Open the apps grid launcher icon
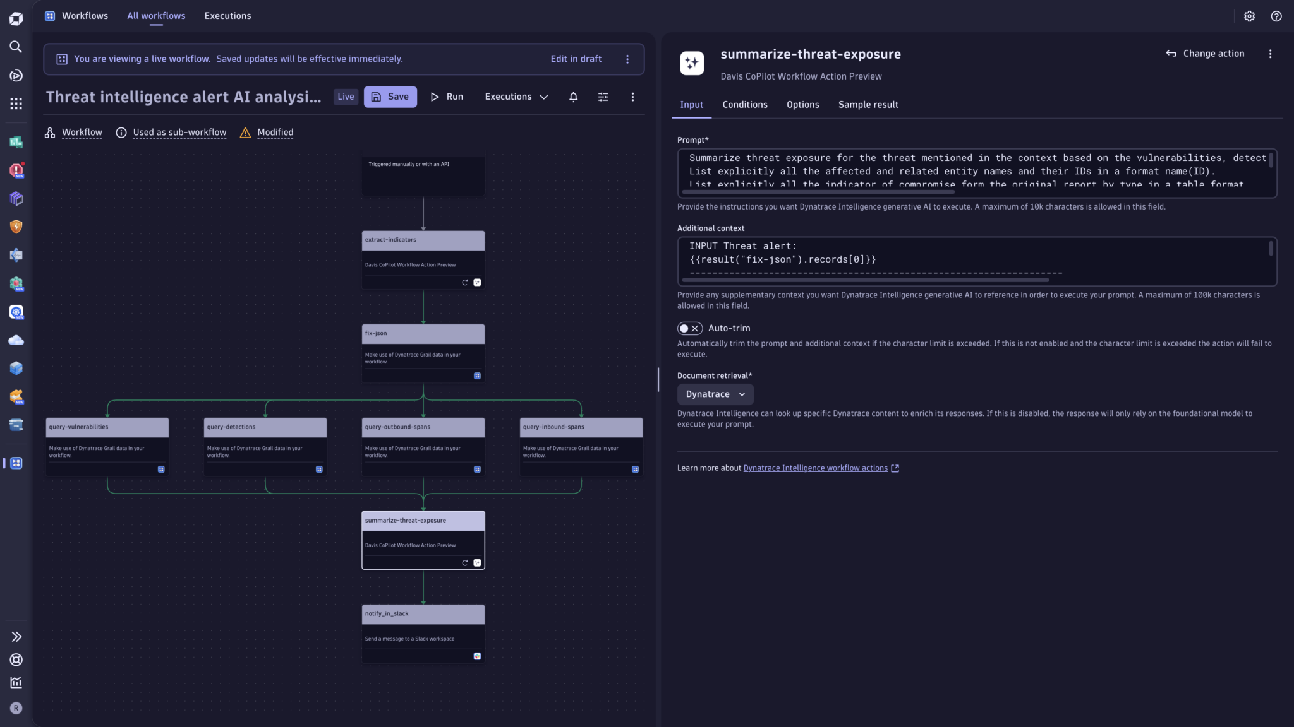 (16, 103)
